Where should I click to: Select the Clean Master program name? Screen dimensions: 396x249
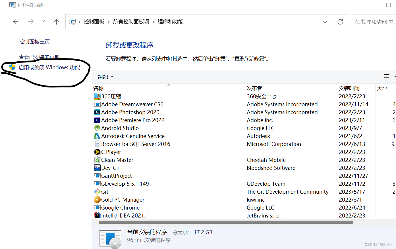click(117, 160)
